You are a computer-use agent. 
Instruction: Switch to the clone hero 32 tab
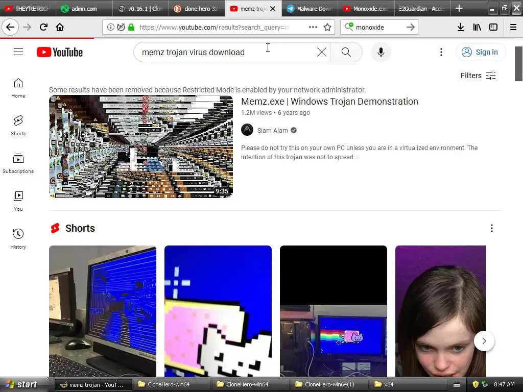click(x=197, y=8)
